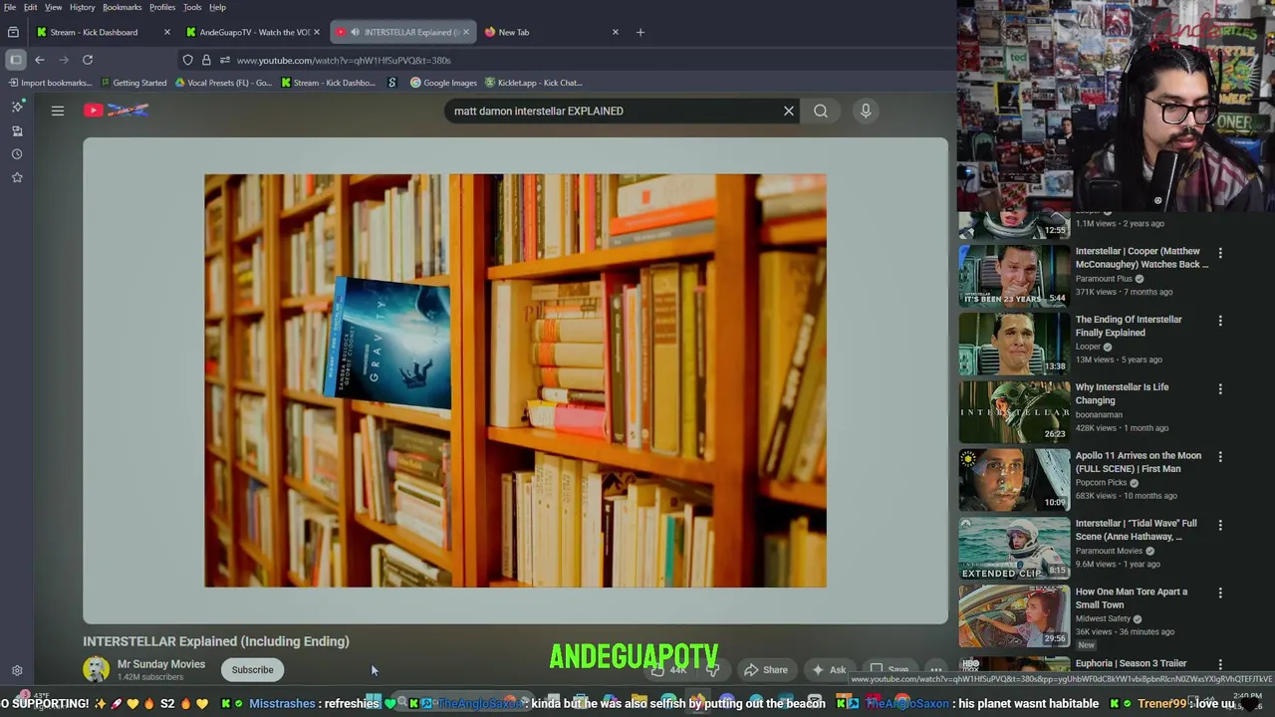Click the video player showing the bookshelf
Image resolution: width=1275 pixels, height=717 pixels.
tap(515, 380)
